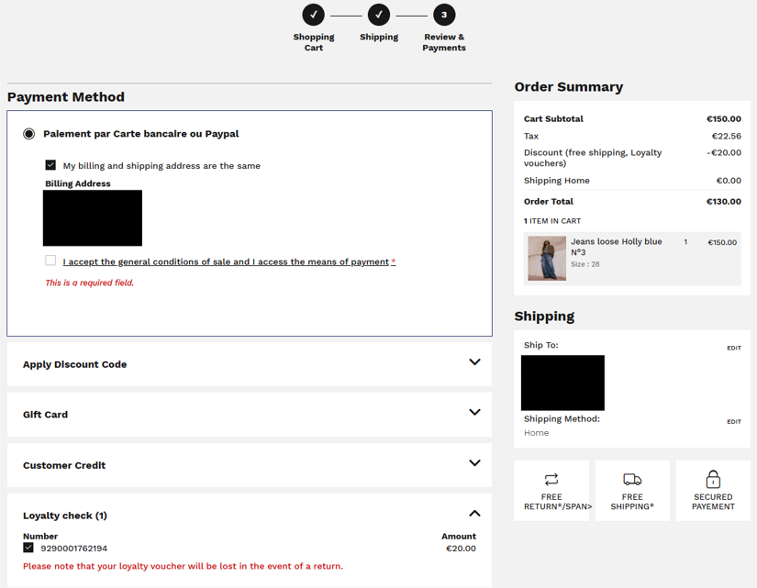Image resolution: width=757 pixels, height=588 pixels.
Task: Click the free return arrows icon
Action: (551, 480)
